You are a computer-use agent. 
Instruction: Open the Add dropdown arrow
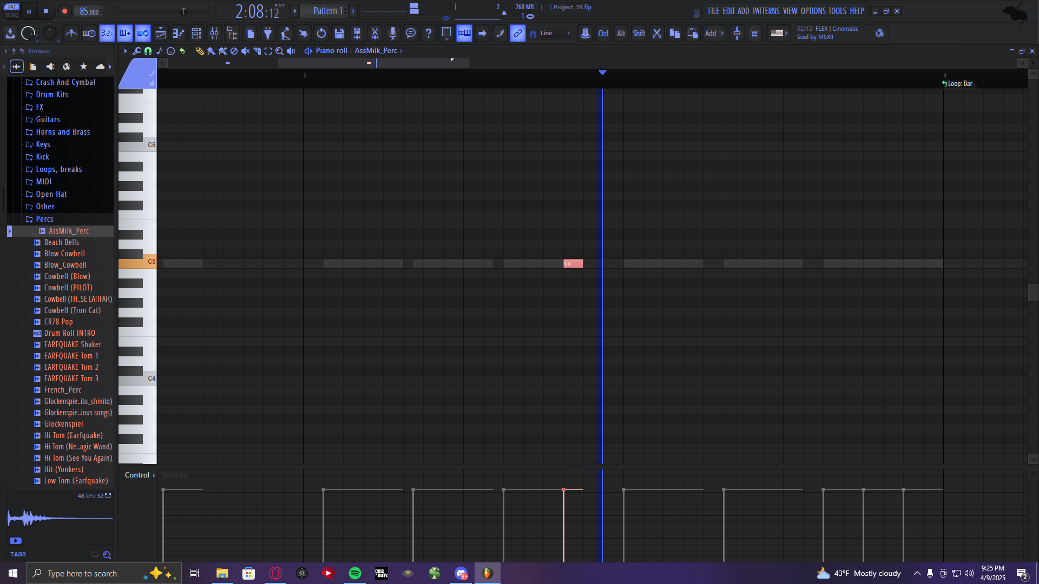[x=722, y=34]
